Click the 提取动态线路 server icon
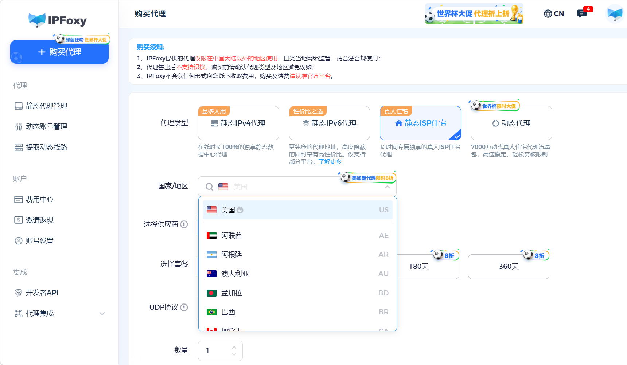The width and height of the screenshot is (627, 365). [19, 147]
